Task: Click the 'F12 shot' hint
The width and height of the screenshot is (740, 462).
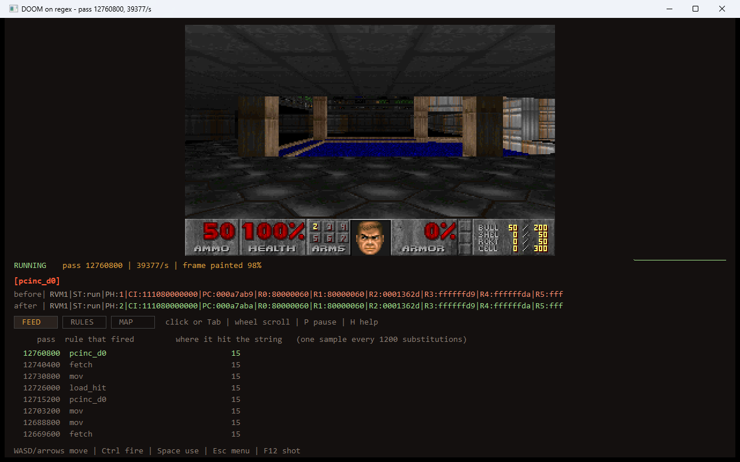Action: click(282, 451)
